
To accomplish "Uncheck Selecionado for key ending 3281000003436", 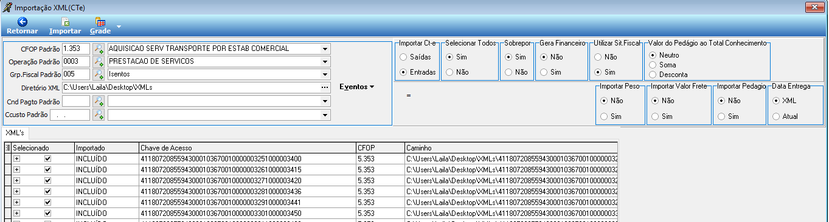I will pos(48,191).
